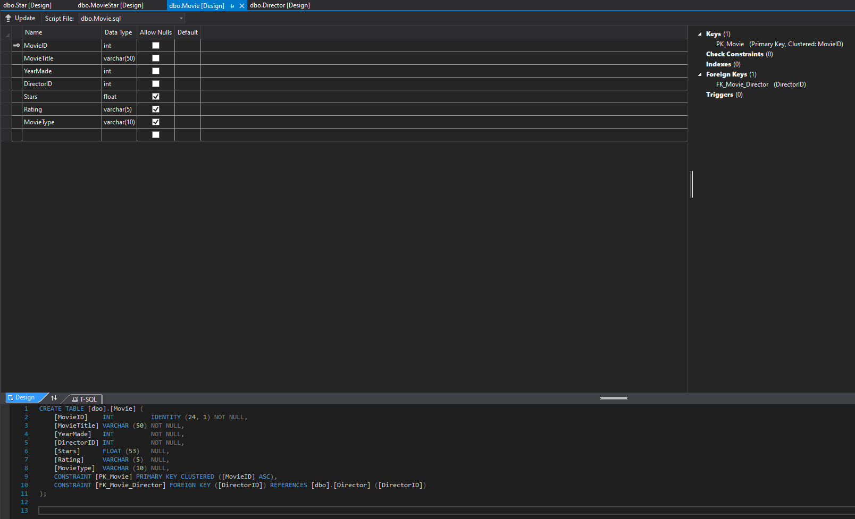Select the swap panes arrows icon near Design tab
The image size is (855, 519).
coord(54,397)
